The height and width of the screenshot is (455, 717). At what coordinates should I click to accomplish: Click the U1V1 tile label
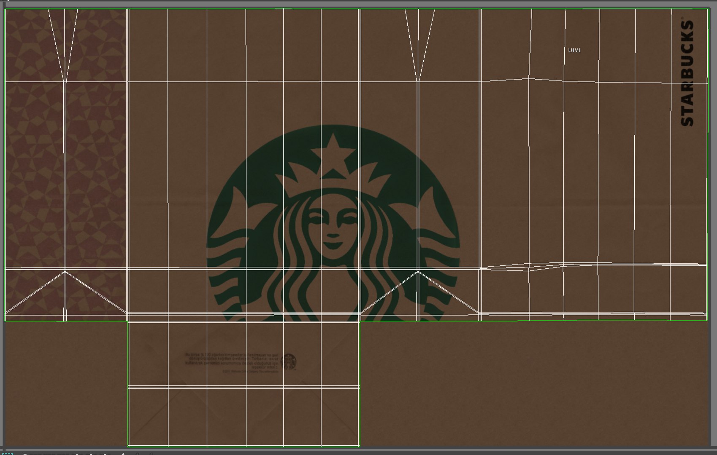point(574,51)
